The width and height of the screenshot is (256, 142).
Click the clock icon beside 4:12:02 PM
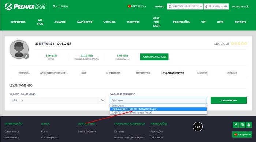pyautogui.click(x=54, y=6)
